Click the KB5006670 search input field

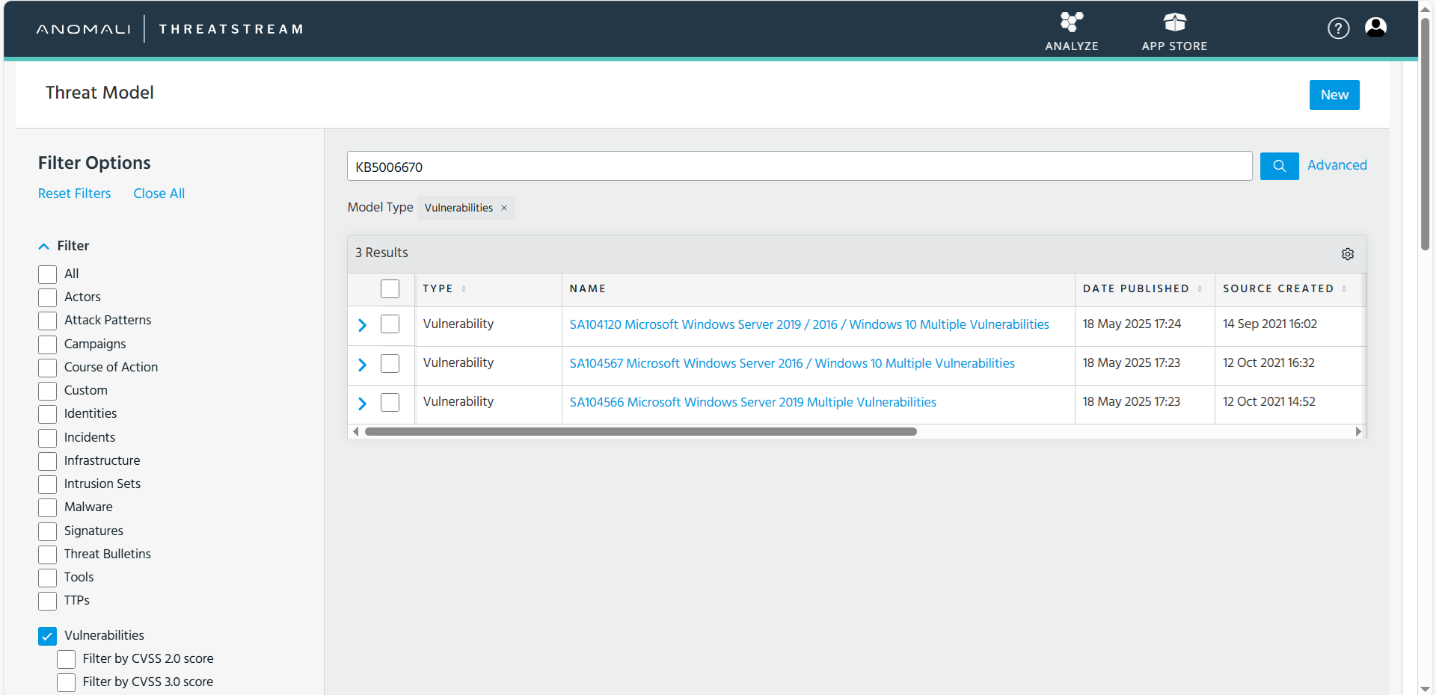coord(800,166)
